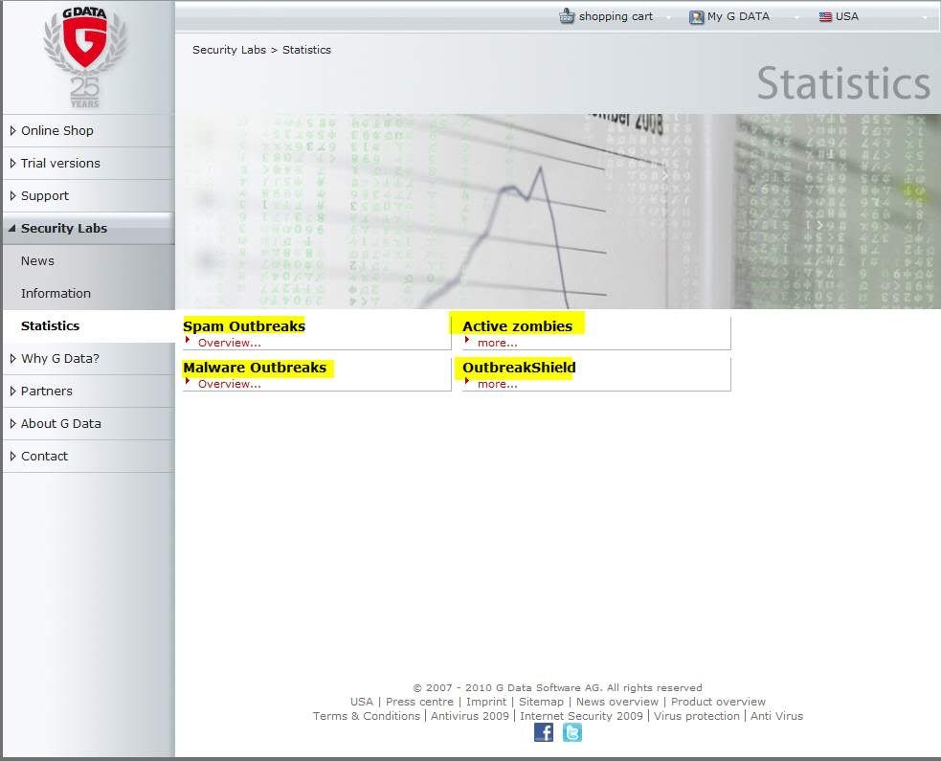Open the Facebook icon in footer

coord(544,732)
